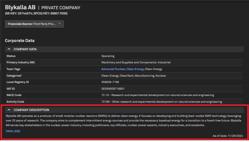The image size is (249, 142).
Task: Click the Blykalla AB company name heading
Action: click(x=20, y=8)
